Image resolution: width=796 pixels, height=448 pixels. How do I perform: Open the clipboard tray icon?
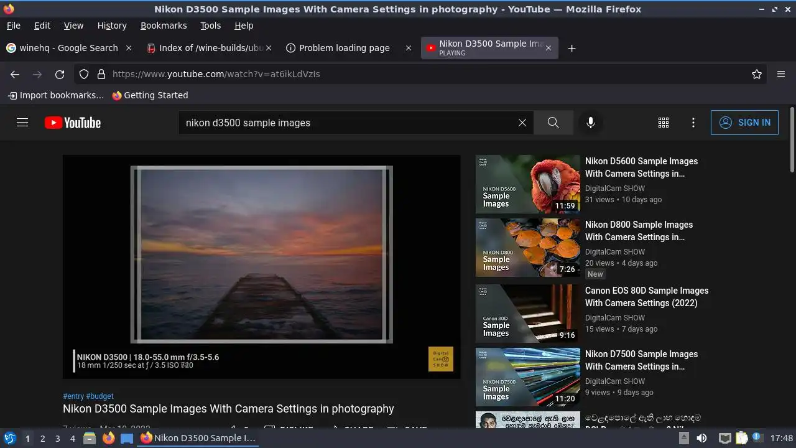click(x=741, y=438)
